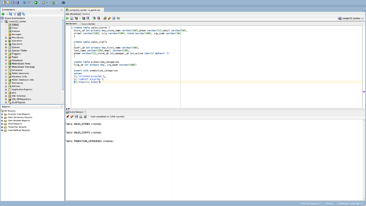Select the Tables node in the tree
This screenshot has height=206, width=366.
15,25
